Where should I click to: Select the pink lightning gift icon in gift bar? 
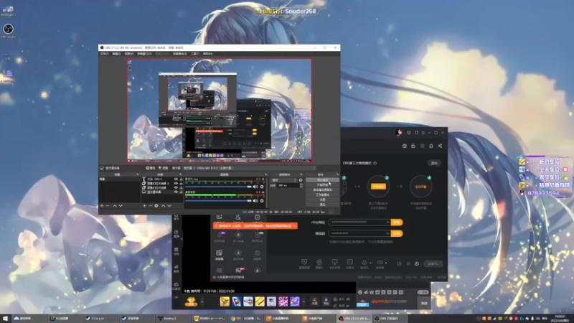(283, 301)
